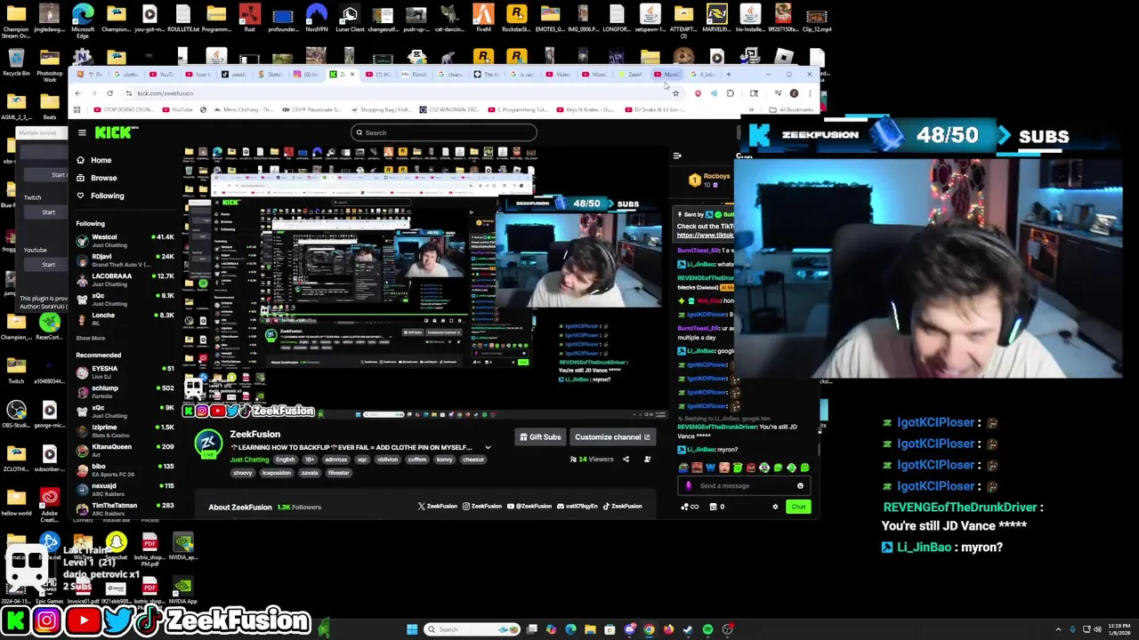Open KitanaQueen channel in Recommended list
The height and width of the screenshot is (640, 1139).
pyautogui.click(x=125, y=450)
